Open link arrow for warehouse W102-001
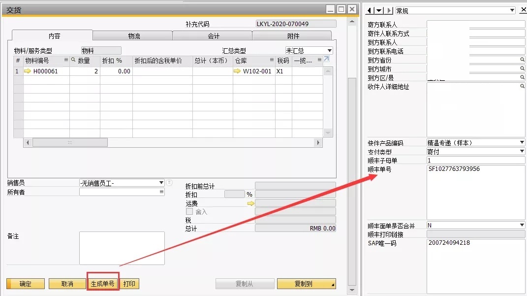The width and height of the screenshot is (527, 296). [x=237, y=71]
